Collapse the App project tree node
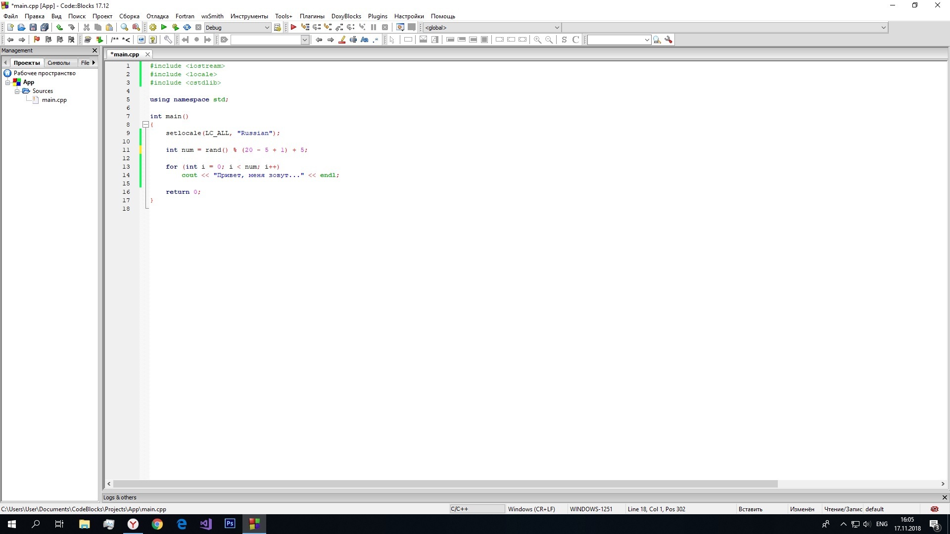Image resolution: width=950 pixels, height=534 pixels. [8, 82]
